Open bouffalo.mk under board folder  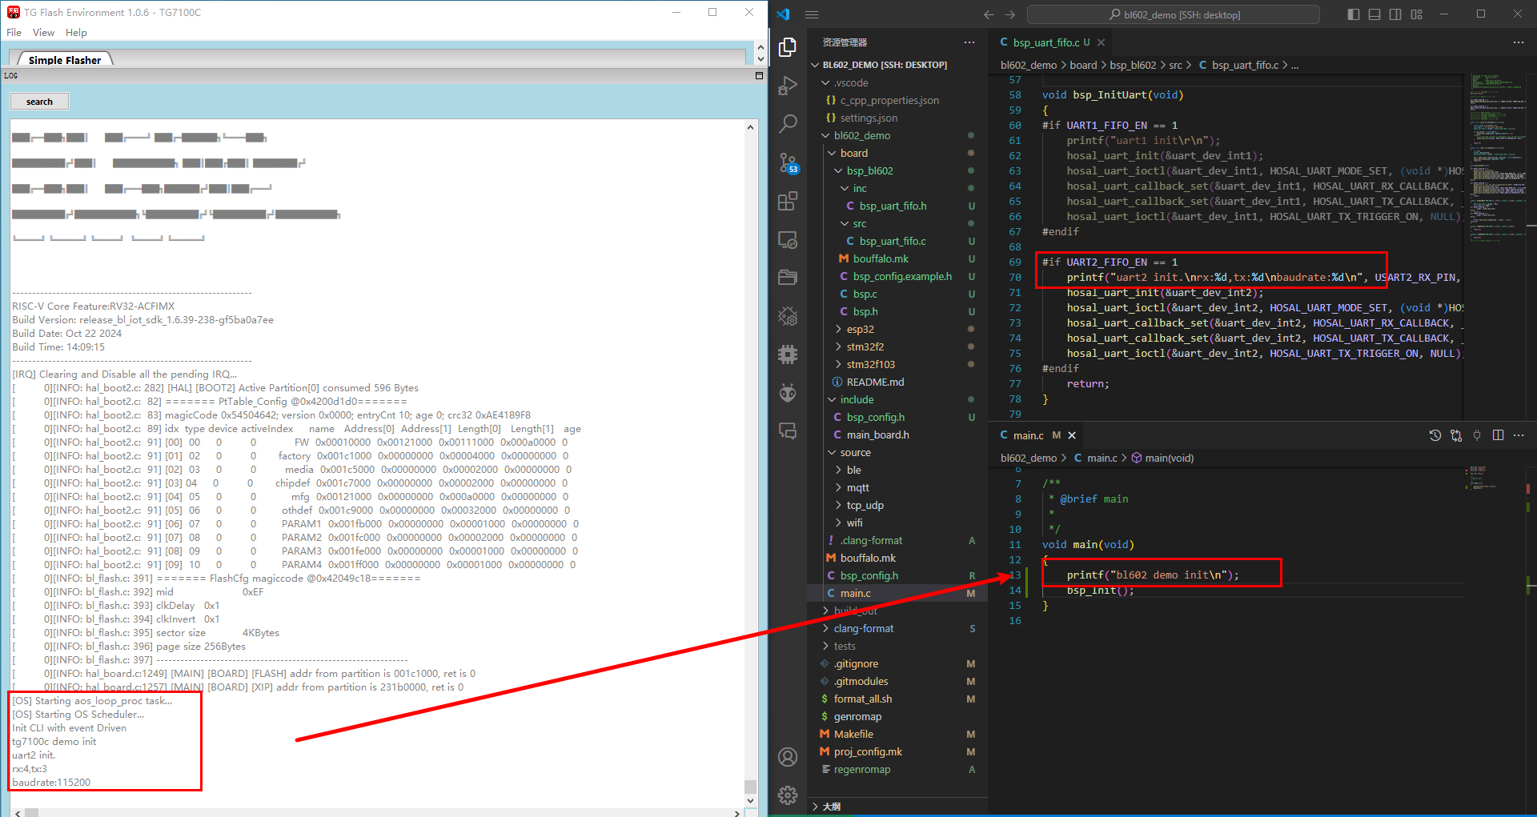[881, 258]
